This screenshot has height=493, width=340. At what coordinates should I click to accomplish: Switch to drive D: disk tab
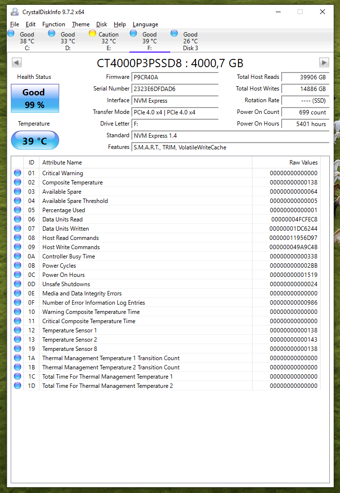point(68,41)
